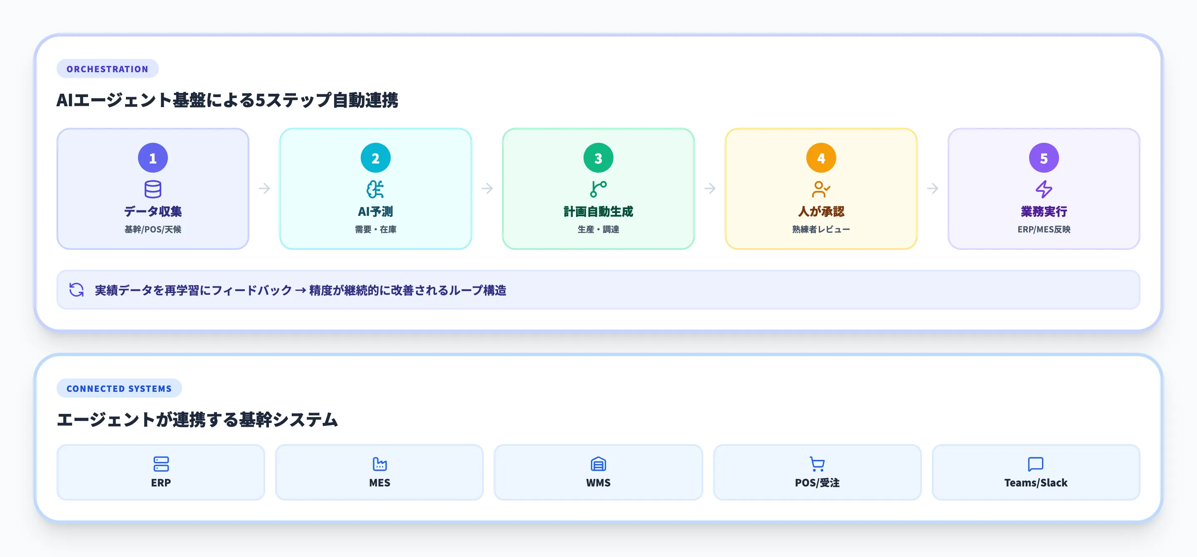Viewport: 1197px width, 557px height.
Task: Open the ORCHESTRATION badge
Action: (107, 68)
